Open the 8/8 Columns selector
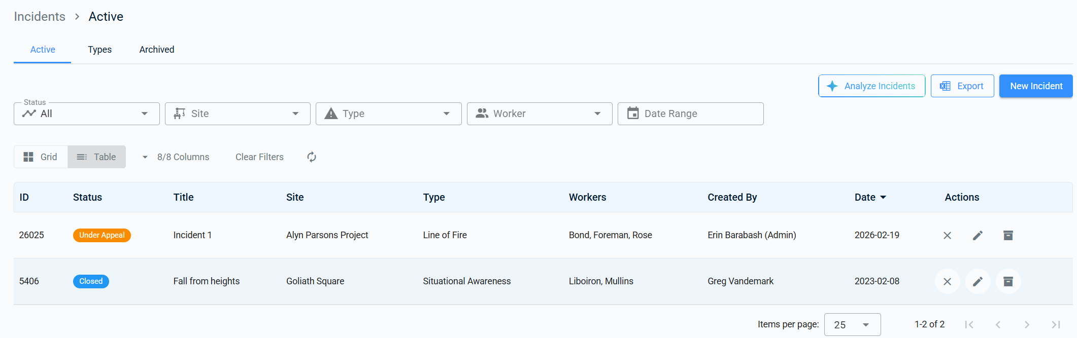 [176, 157]
